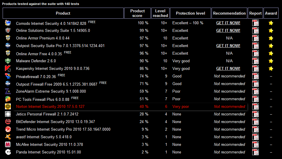Click the avast! Internet Security product icon

coord(8,137)
